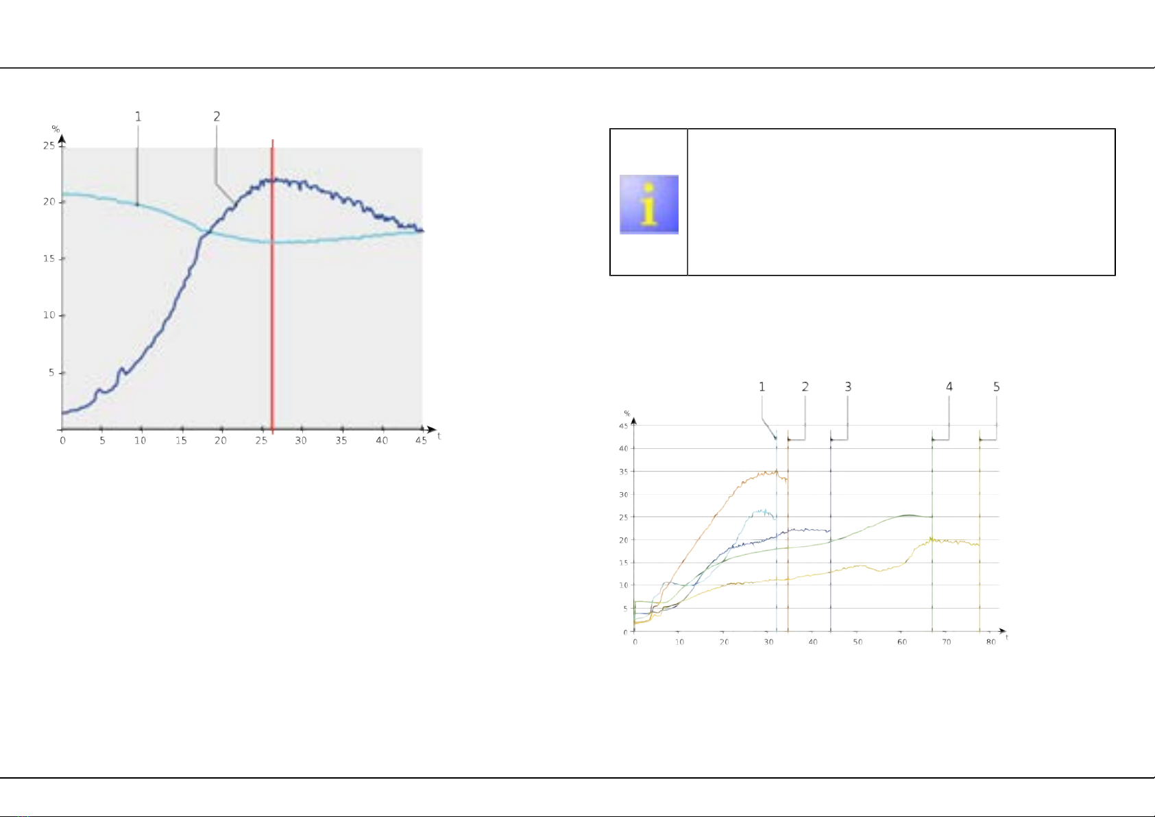Click the 45 label on right chart y-axis

623,426
